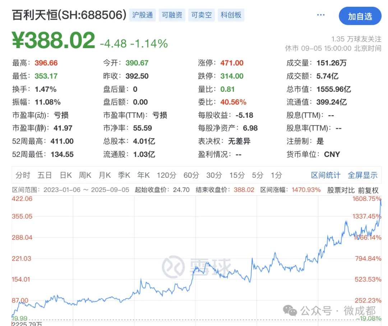The height and width of the screenshot is (326, 388).
Task: Open the 科创板 tag
Action: click(231, 15)
